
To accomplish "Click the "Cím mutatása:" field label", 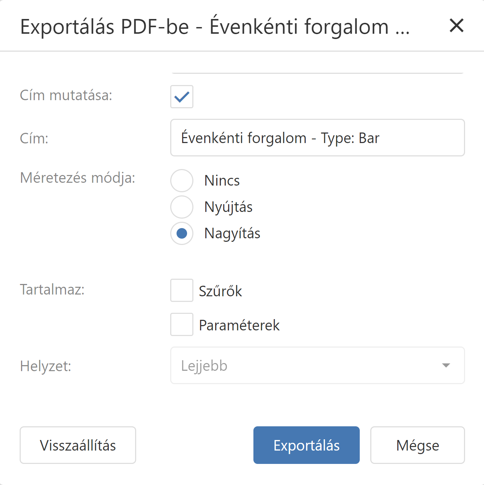I will (66, 95).
